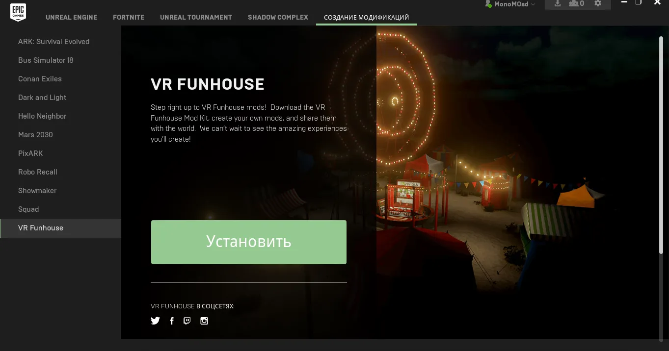This screenshot has height=351, width=669.
Task: Switch to the Fortnite tab
Action: click(x=129, y=17)
